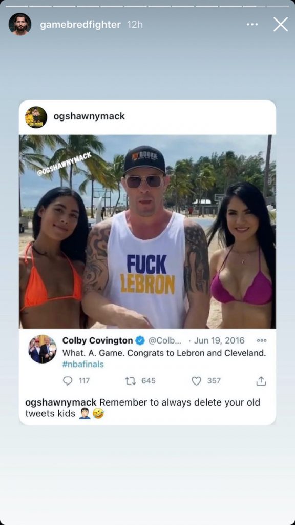The height and width of the screenshot is (525, 295).
Task: Open ogshawnymack's avatar on the shared post
Action: click(36, 117)
